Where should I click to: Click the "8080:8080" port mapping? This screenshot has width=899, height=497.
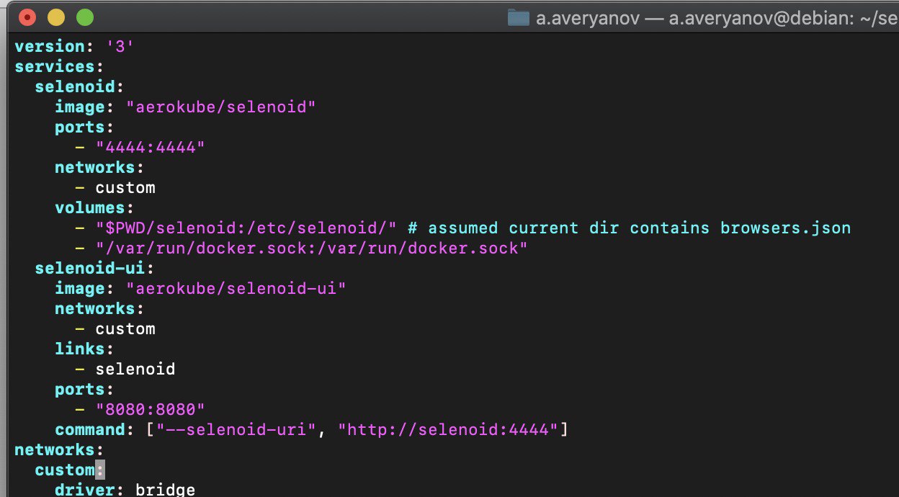coord(151,410)
